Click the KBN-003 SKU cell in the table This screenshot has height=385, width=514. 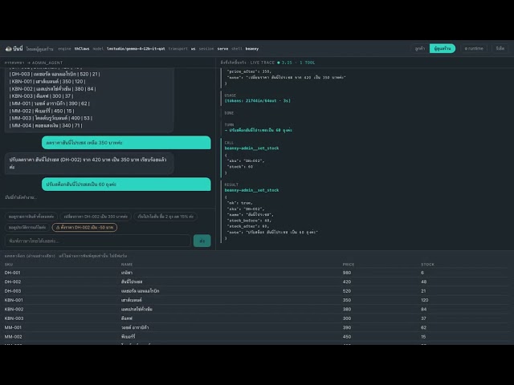tap(14, 318)
